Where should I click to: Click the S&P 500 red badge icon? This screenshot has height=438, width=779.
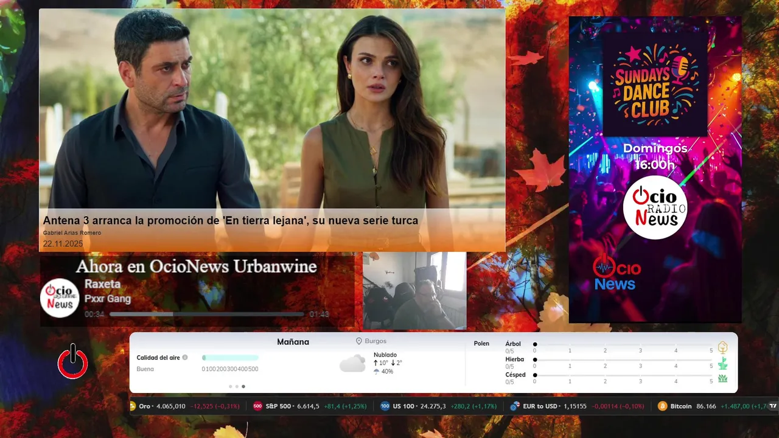[257, 406]
